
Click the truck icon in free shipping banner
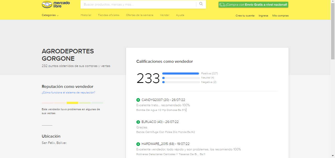(222, 5)
